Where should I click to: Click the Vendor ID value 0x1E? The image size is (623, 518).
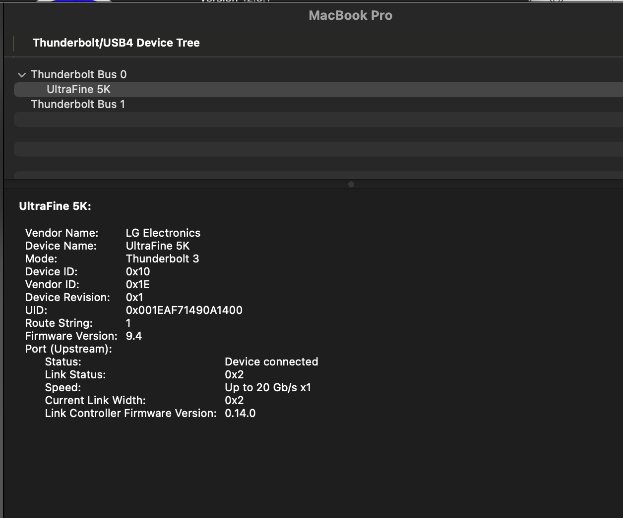coord(138,284)
